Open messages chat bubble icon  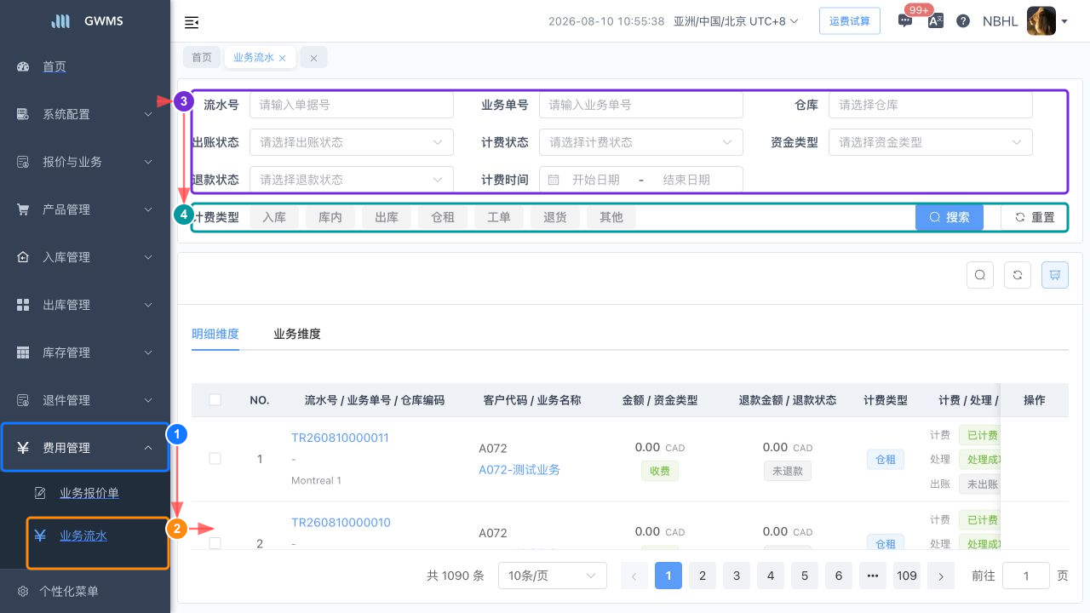905,21
